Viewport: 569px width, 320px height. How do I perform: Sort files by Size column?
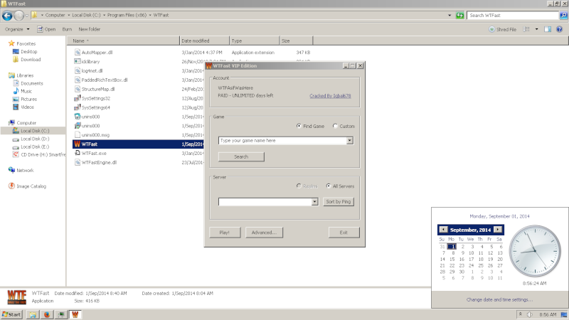(296, 41)
